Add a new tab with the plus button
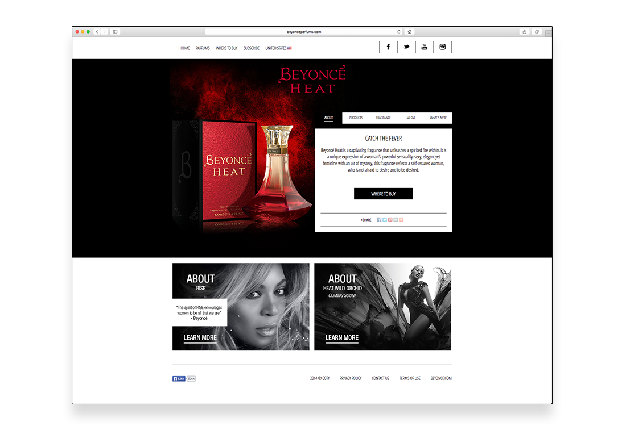This screenshot has height=426, width=626. 549,34
